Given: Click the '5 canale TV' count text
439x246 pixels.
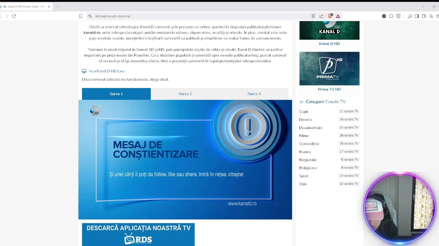Looking at the screenshot, I should [x=350, y=160].
